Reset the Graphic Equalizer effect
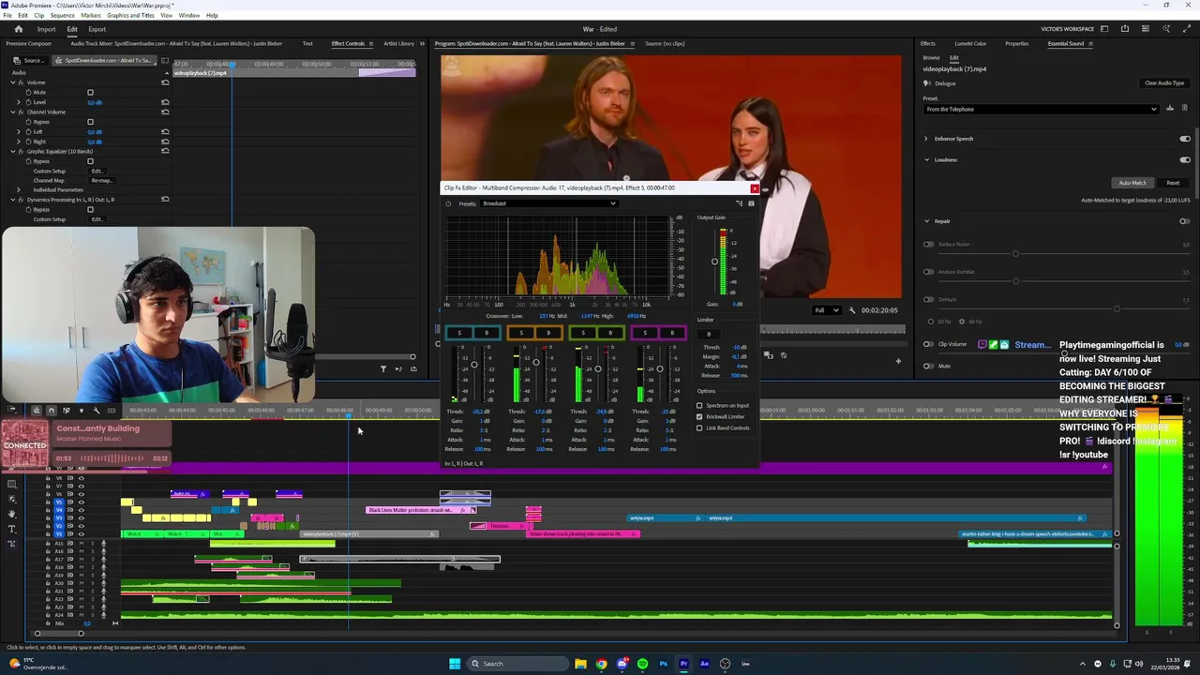The image size is (1200, 675). pos(165,151)
